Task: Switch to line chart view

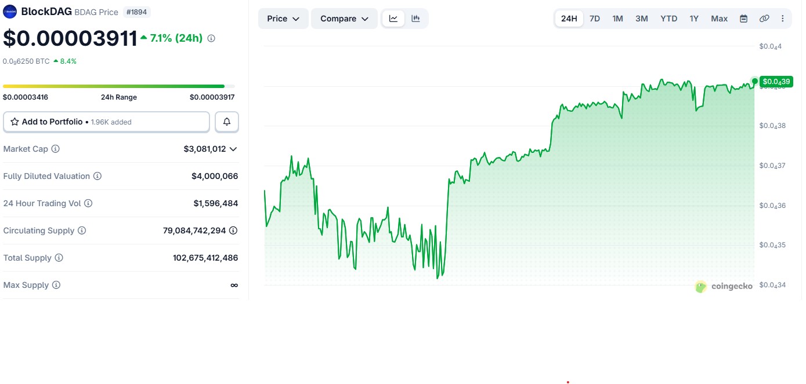Action: tap(393, 19)
